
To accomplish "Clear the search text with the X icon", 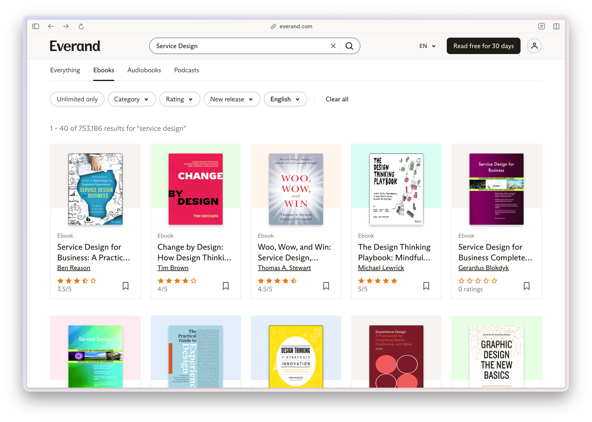I will coord(333,46).
